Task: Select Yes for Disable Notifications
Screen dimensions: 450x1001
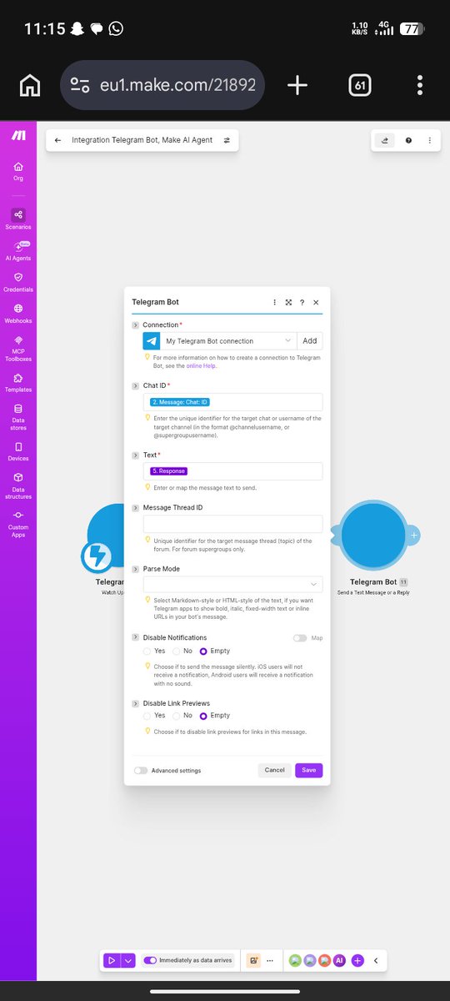Action: 147,651
